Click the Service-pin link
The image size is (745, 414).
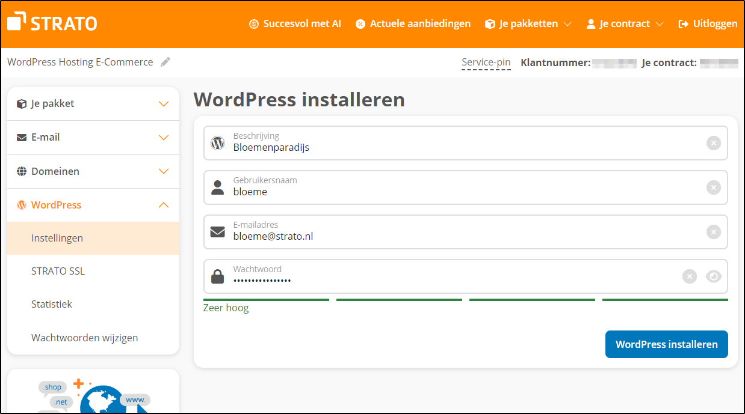(x=486, y=62)
